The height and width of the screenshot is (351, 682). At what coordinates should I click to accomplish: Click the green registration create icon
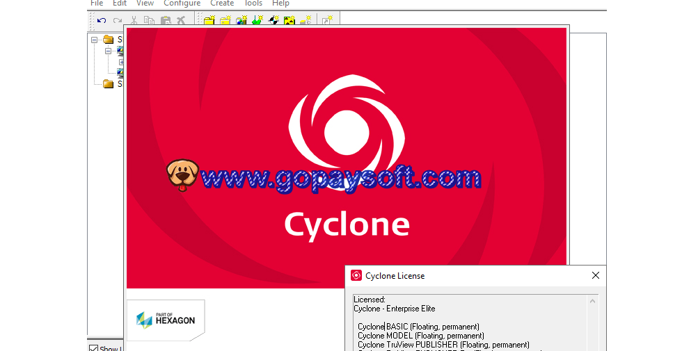pos(257,20)
